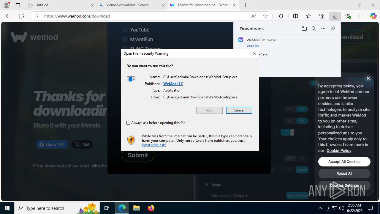Close the Open File security warning dialog
Viewport: 380px width, 214px height.
coord(254,53)
